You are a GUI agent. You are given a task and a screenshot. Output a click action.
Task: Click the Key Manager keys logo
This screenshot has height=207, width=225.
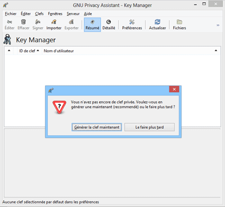7,39
